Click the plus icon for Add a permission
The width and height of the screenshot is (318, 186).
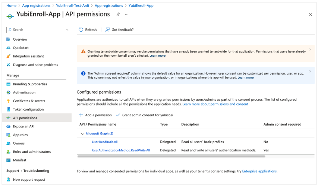click(81, 115)
